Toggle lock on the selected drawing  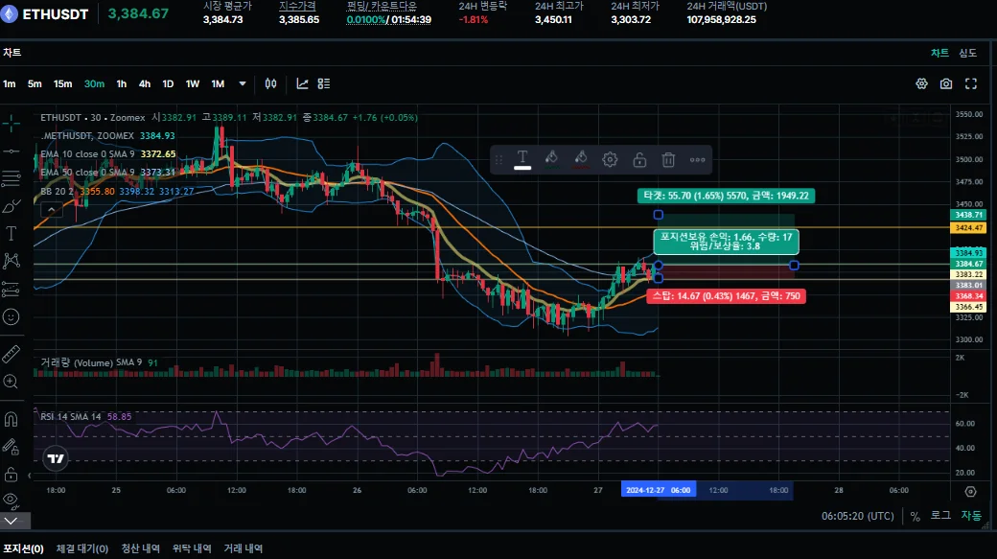tap(639, 159)
